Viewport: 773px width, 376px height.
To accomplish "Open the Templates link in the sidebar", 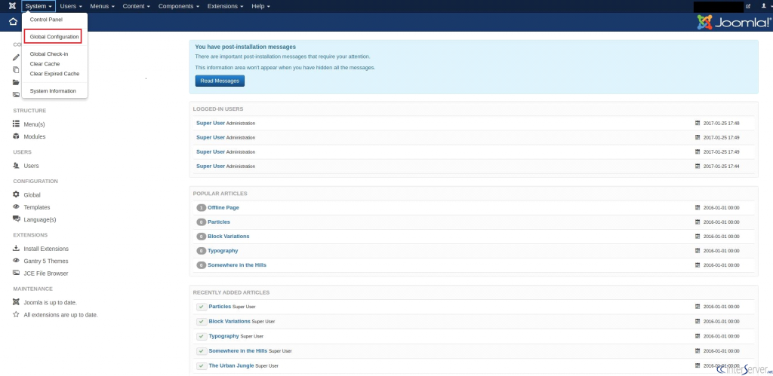I will 37,207.
